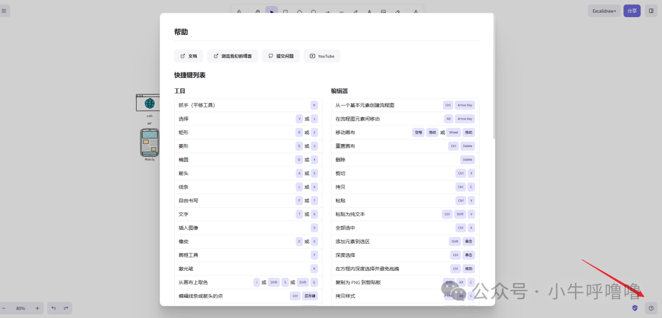
Task: Click the 帮助 dialog title
Action: (181, 32)
